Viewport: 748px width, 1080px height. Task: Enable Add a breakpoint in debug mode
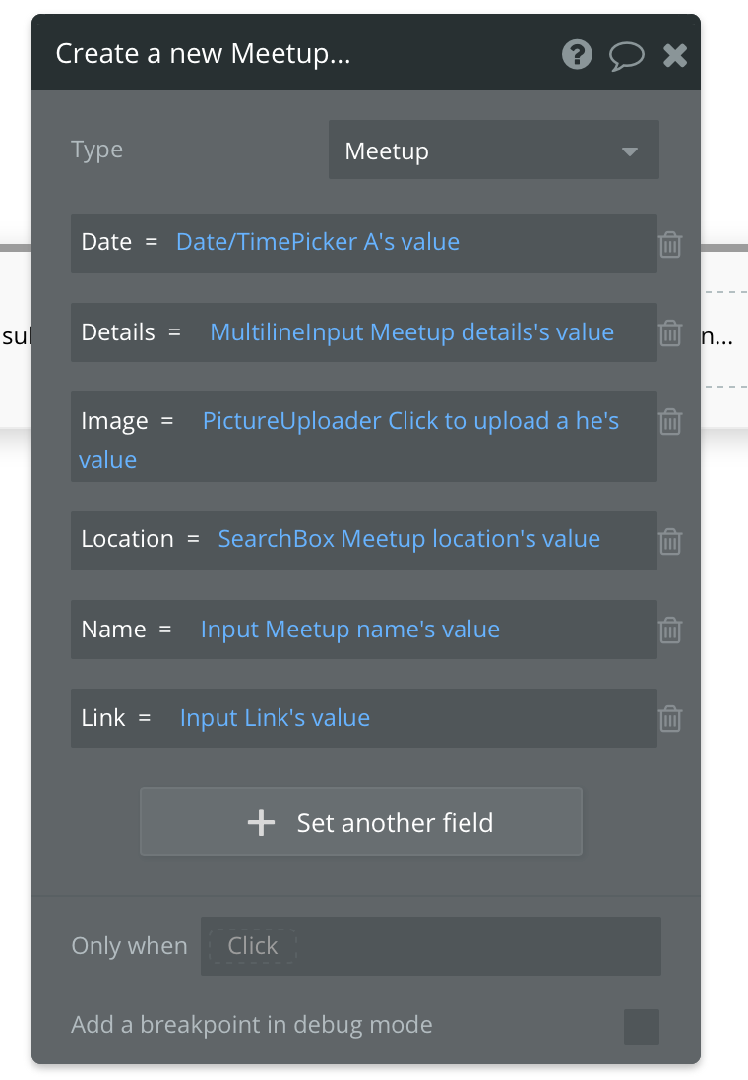pyautogui.click(x=641, y=1026)
